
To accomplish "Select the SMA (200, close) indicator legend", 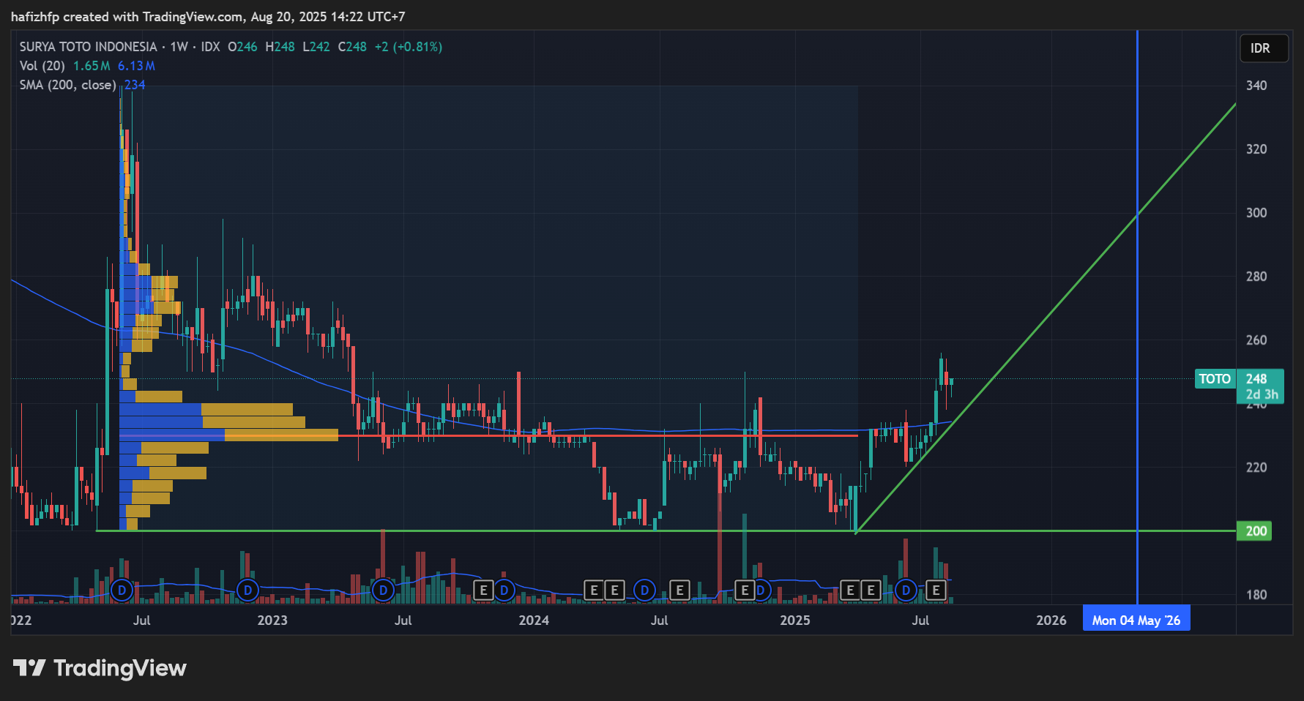I will click(x=68, y=85).
